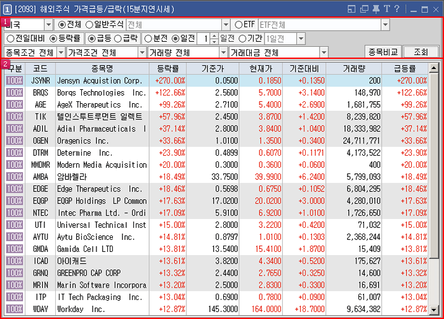This screenshot has height=319, width=444.
Task: Click the 조회 search button
Action: click(421, 52)
